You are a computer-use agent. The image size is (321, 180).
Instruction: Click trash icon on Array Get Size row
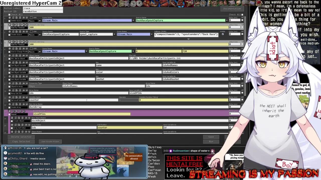20,90
